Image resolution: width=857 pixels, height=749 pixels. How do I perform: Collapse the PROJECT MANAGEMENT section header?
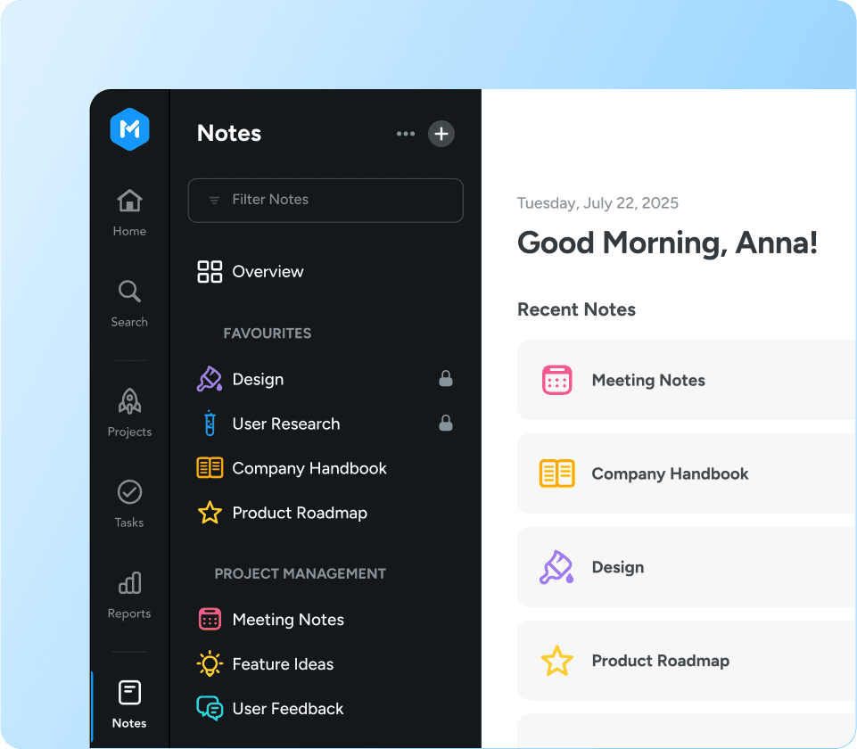tap(300, 573)
